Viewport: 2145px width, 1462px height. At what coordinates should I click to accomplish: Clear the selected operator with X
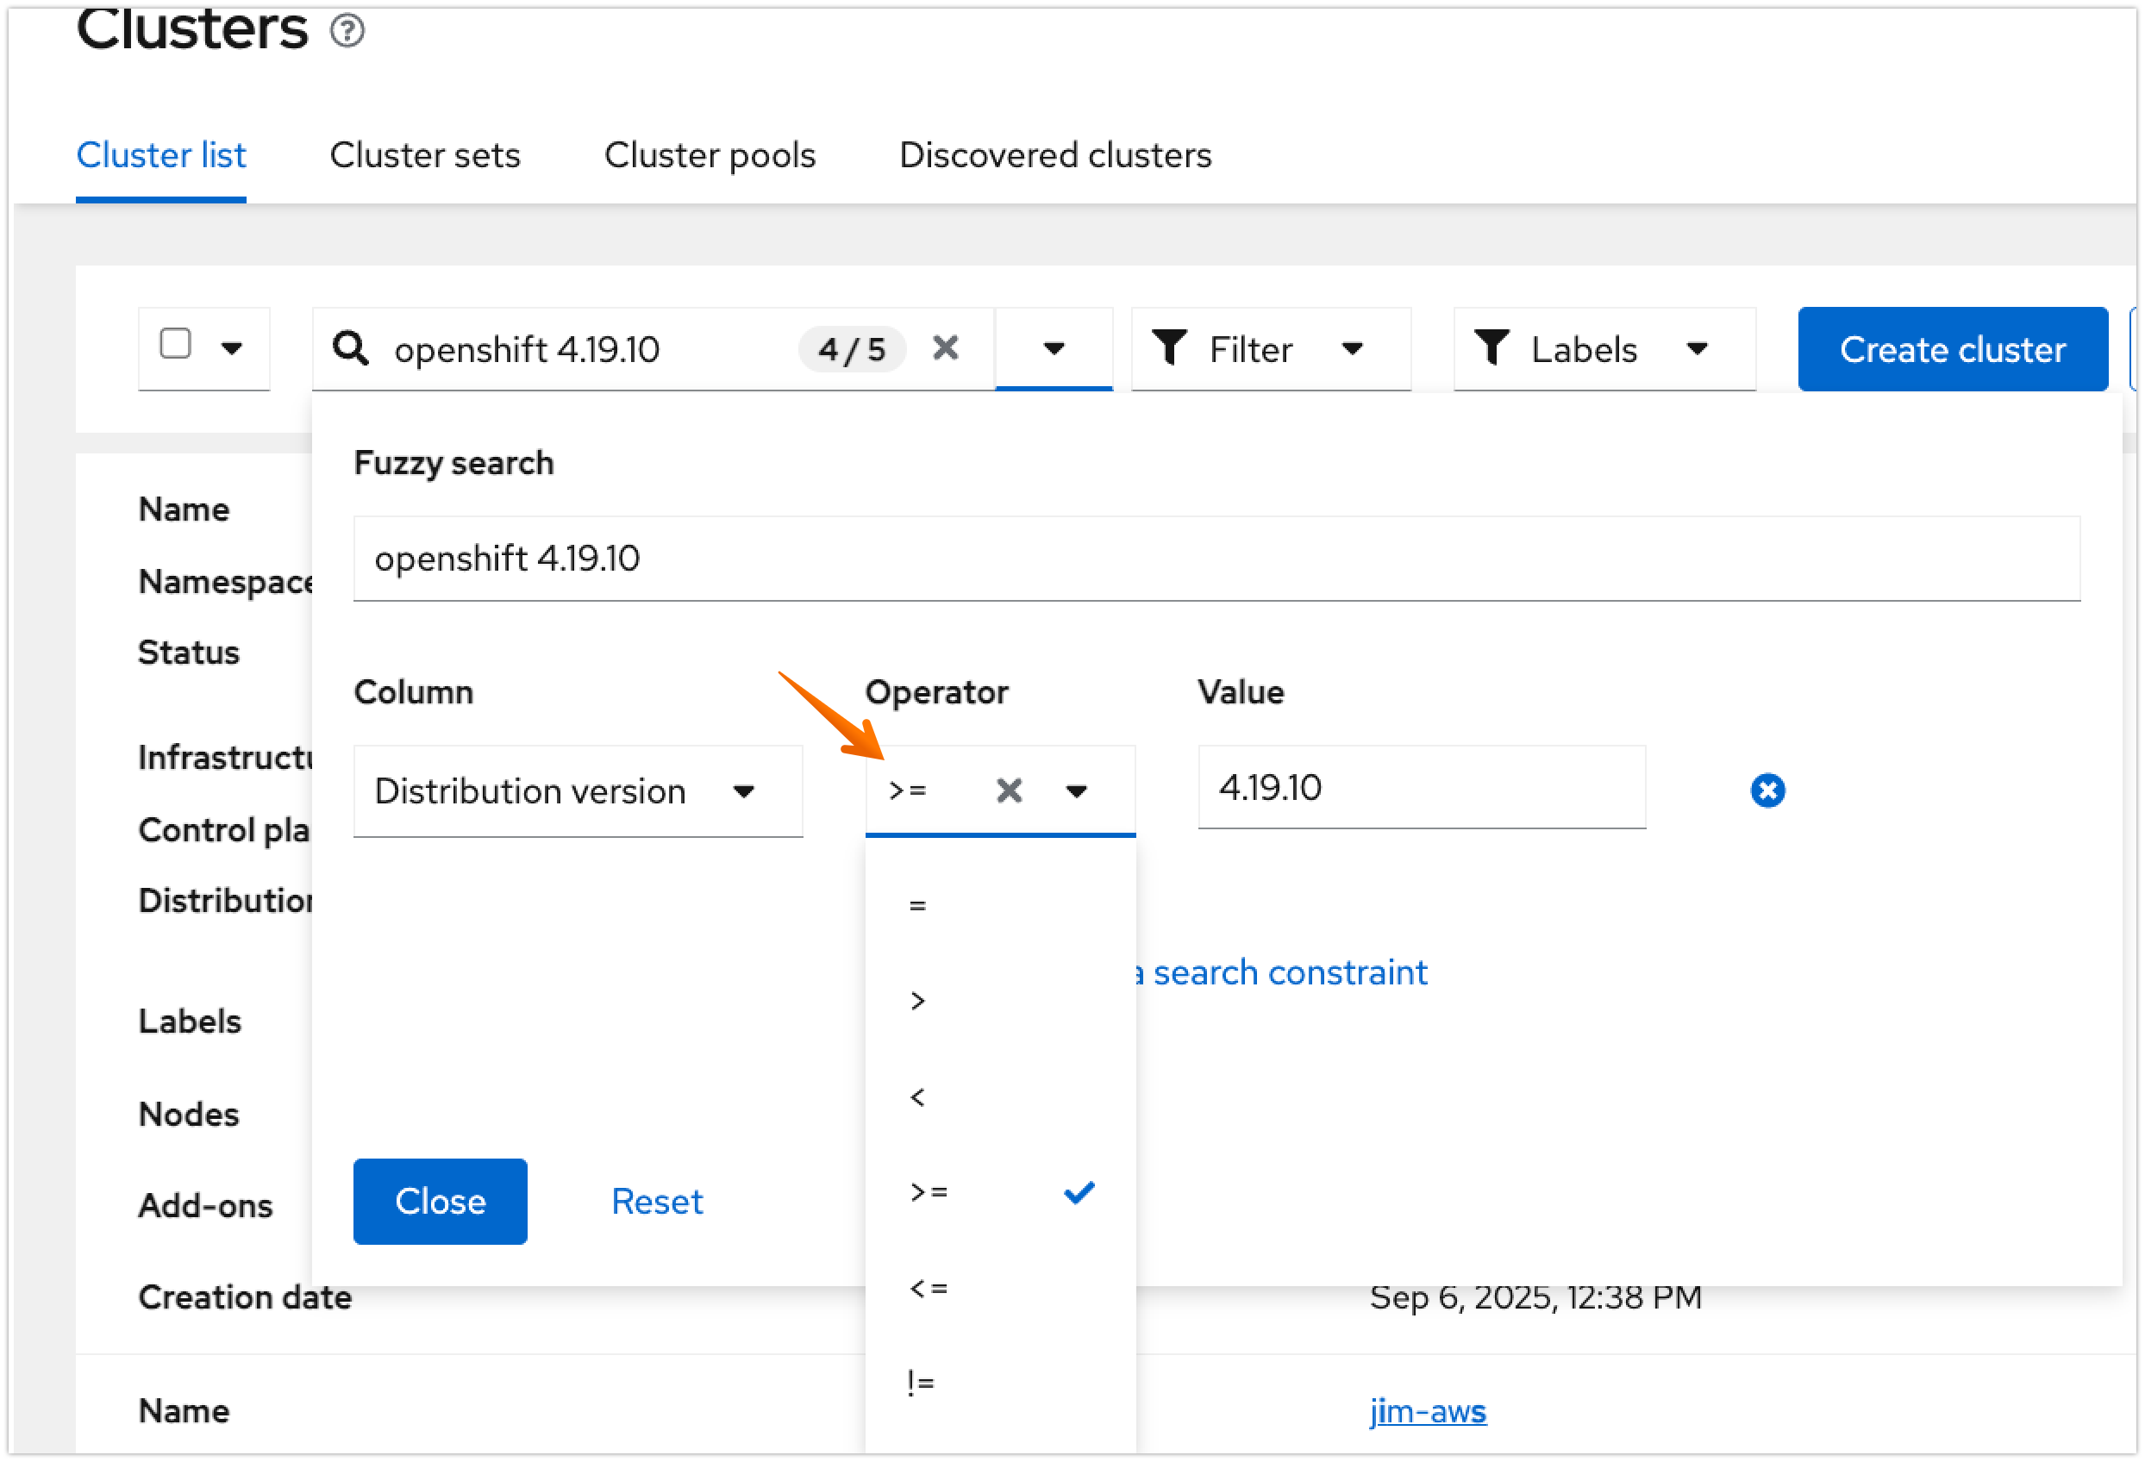click(1009, 790)
